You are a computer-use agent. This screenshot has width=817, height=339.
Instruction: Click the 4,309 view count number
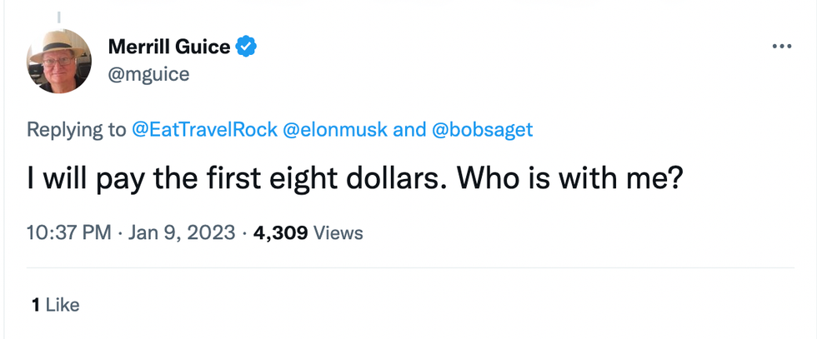pos(282,232)
